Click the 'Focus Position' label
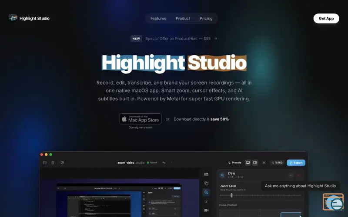 click(228, 205)
